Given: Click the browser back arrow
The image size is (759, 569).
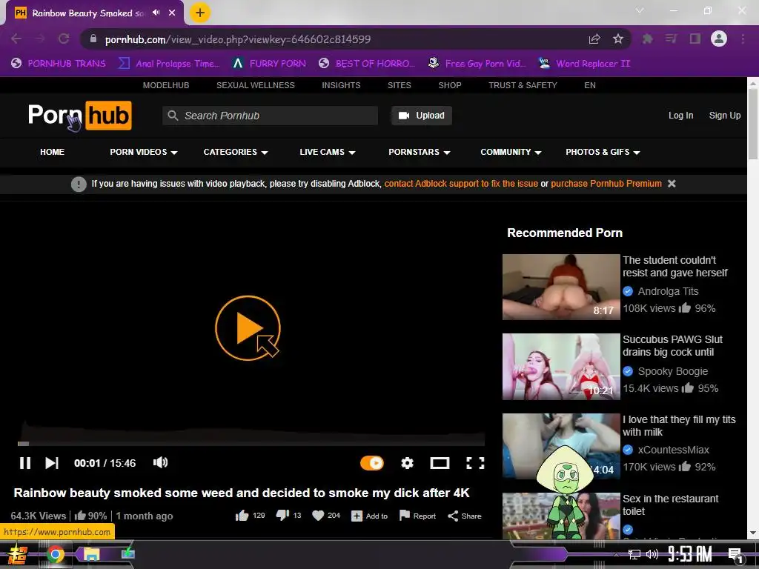Looking at the screenshot, I should tap(16, 39).
